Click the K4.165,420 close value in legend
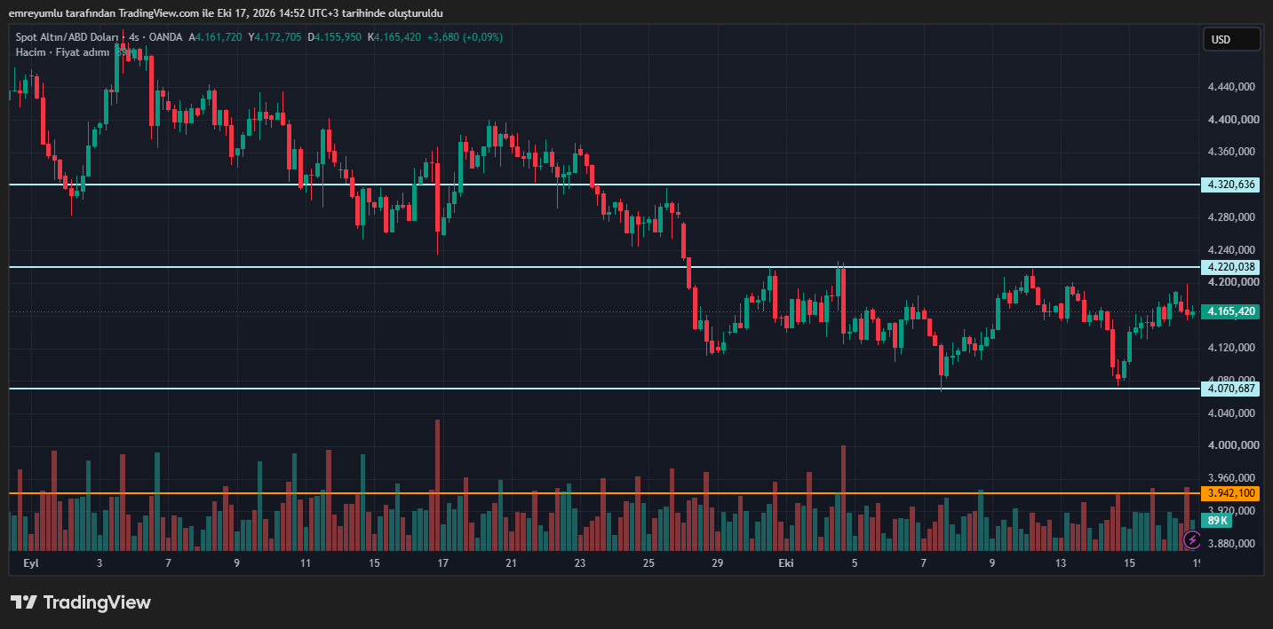 [x=394, y=37]
